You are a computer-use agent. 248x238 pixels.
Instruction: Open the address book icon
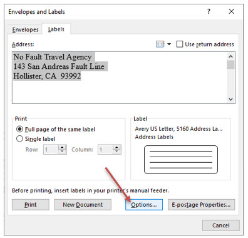[x=160, y=44]
